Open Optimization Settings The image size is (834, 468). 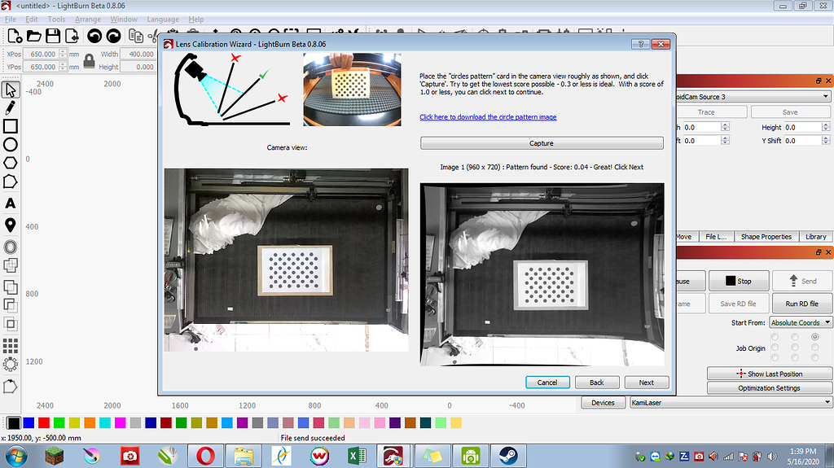click(x=769, y=388)
